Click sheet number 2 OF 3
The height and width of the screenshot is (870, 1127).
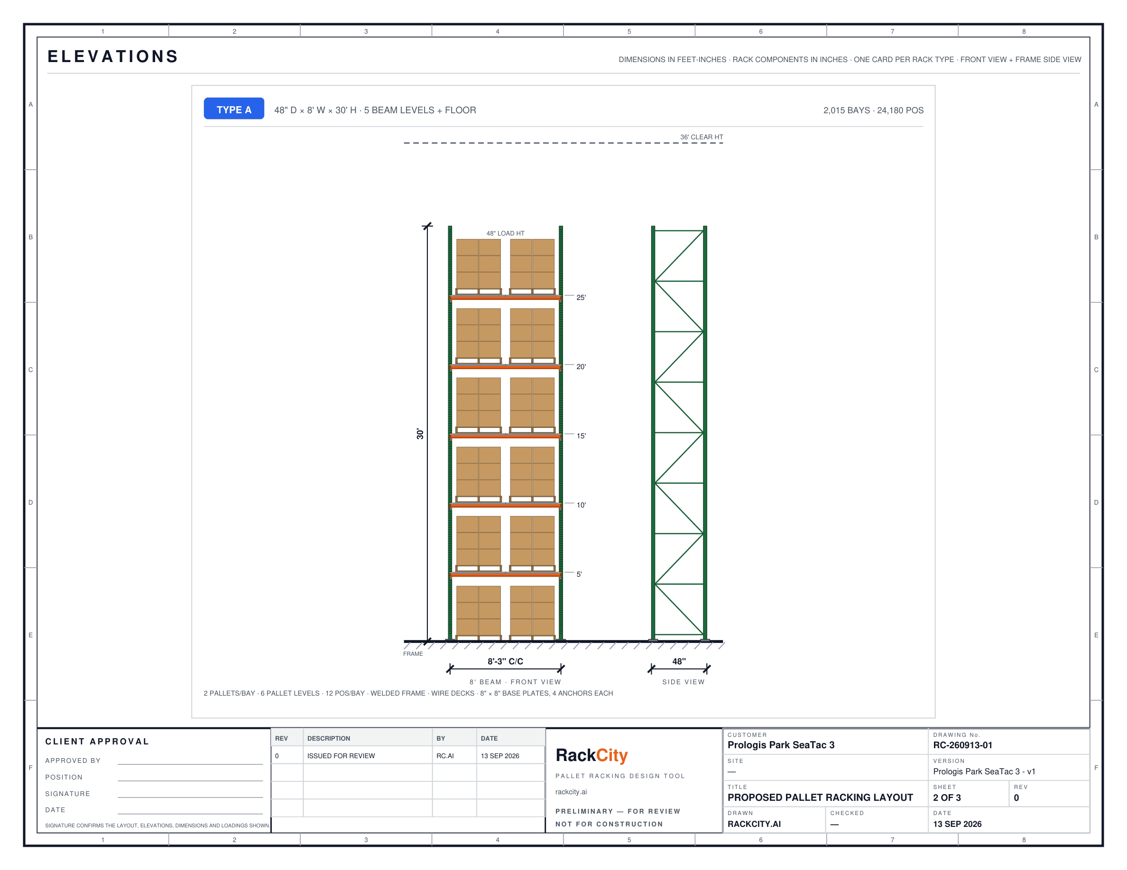[x=947, y=797]
